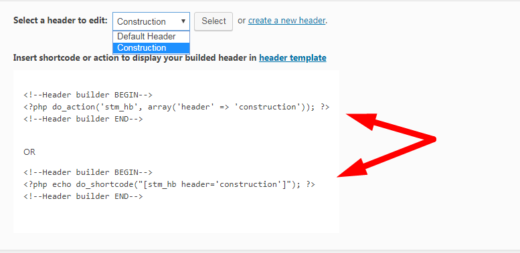Viewport: 520px width, 253px height.
Task: Open the header selection dropdown arrow
Action: (183, 21)
